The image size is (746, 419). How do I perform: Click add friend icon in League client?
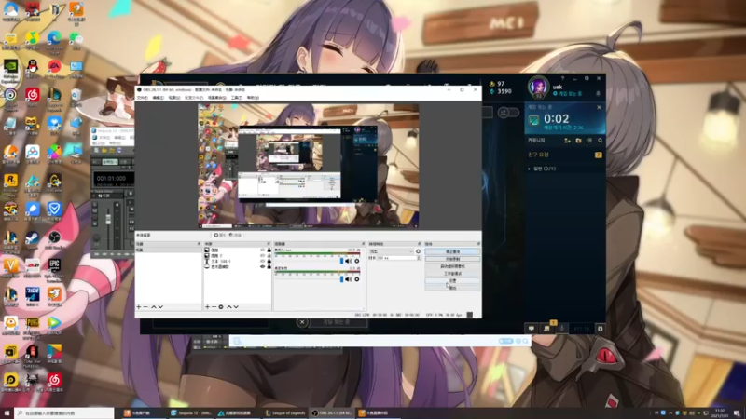(x=567, y=141)
